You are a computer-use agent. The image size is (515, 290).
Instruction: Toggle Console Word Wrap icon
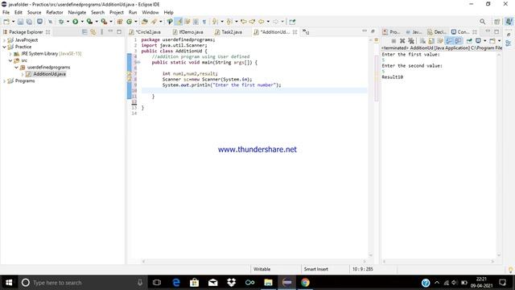pos(440,41)
